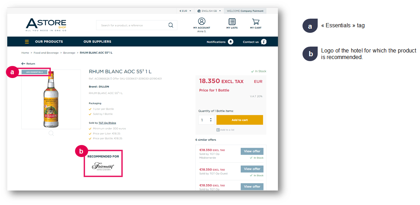
Task: Click the search magnifier icon
Action: (x=171, y=25)
